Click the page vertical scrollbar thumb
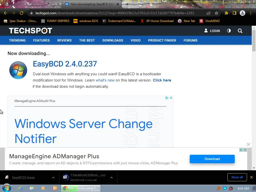Viewport: 256px width, 192px height. click(x=254, y=41)
